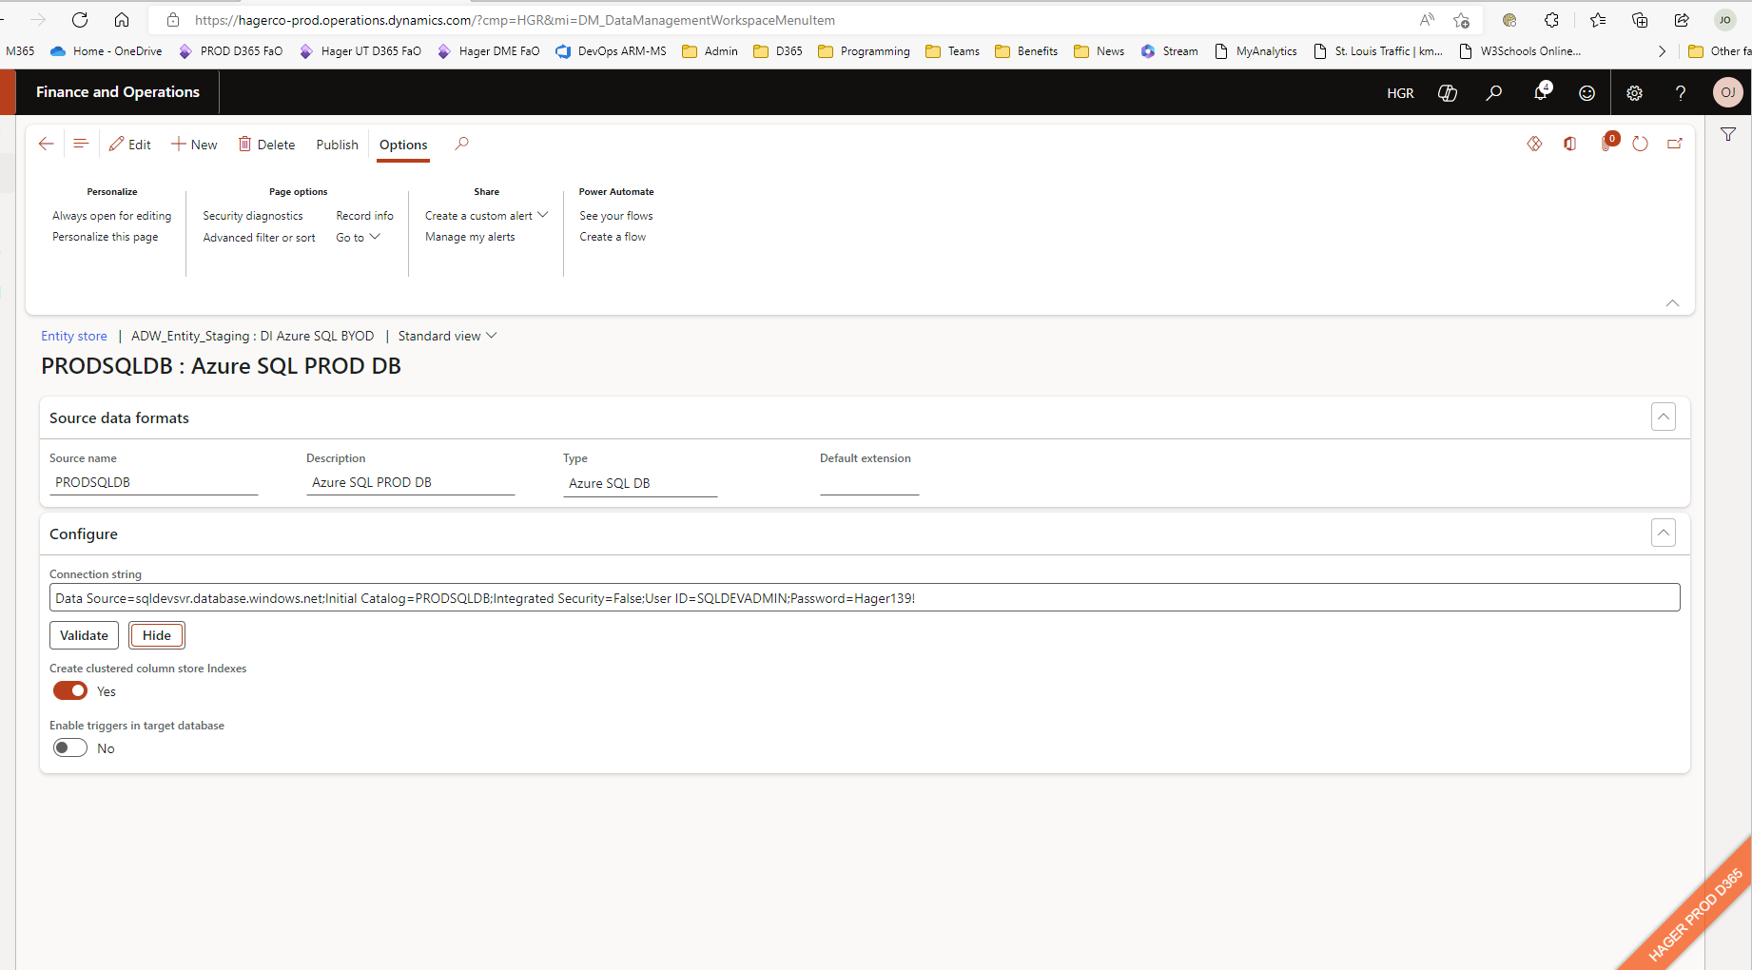Open the filter pane funnel icon
1752x970 pixels.
point(1728,134)
